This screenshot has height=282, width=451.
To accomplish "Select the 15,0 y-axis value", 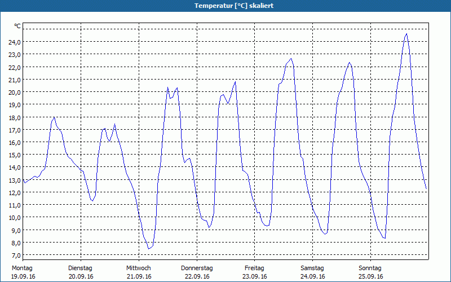I will 15,155.
